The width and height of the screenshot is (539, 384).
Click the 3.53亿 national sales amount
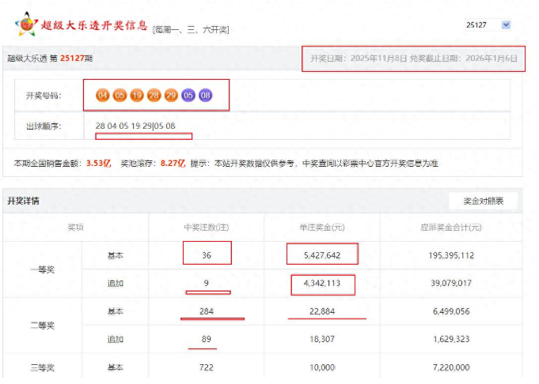pyautogui.click(x=97, y=164)
